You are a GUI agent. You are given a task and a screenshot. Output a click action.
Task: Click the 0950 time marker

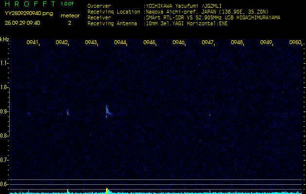tap(295, 42)
